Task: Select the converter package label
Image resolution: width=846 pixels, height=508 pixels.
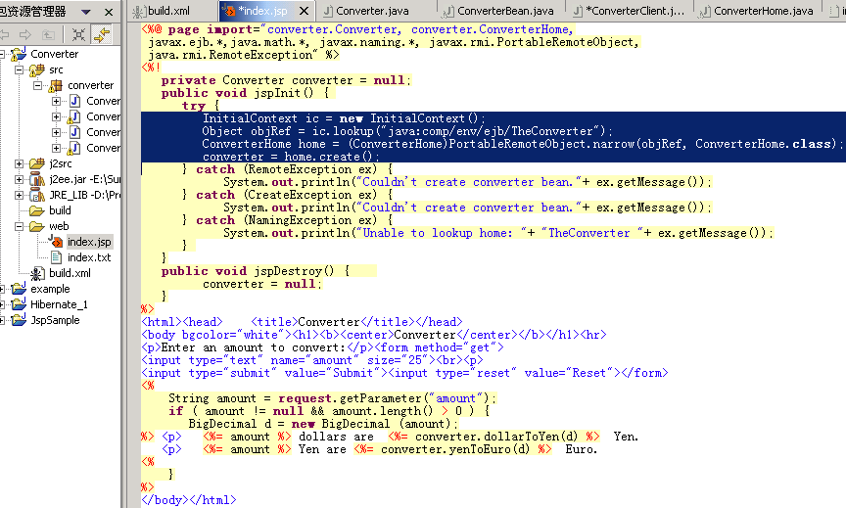Action: (91, 85)
